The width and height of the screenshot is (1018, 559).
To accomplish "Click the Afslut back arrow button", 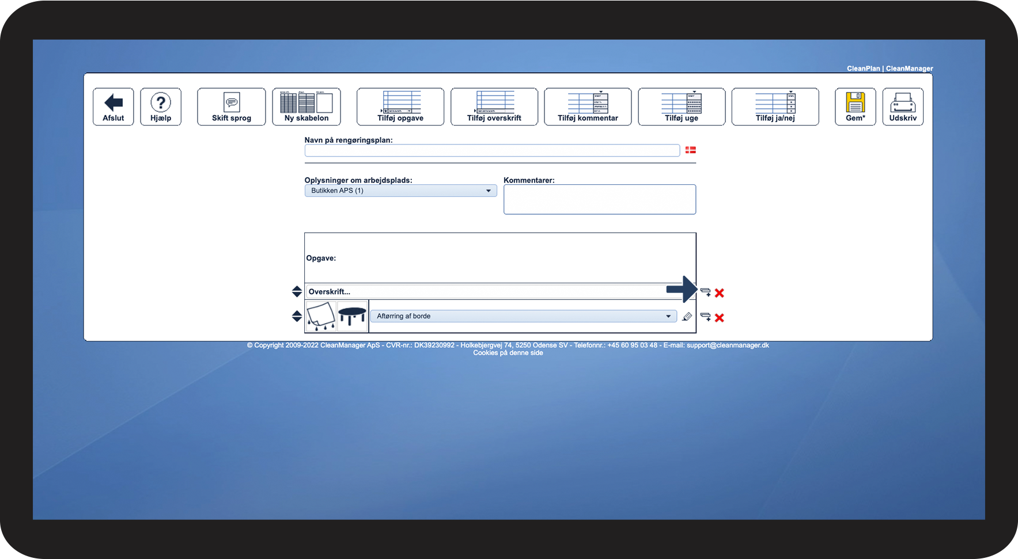I will point(113,107).
